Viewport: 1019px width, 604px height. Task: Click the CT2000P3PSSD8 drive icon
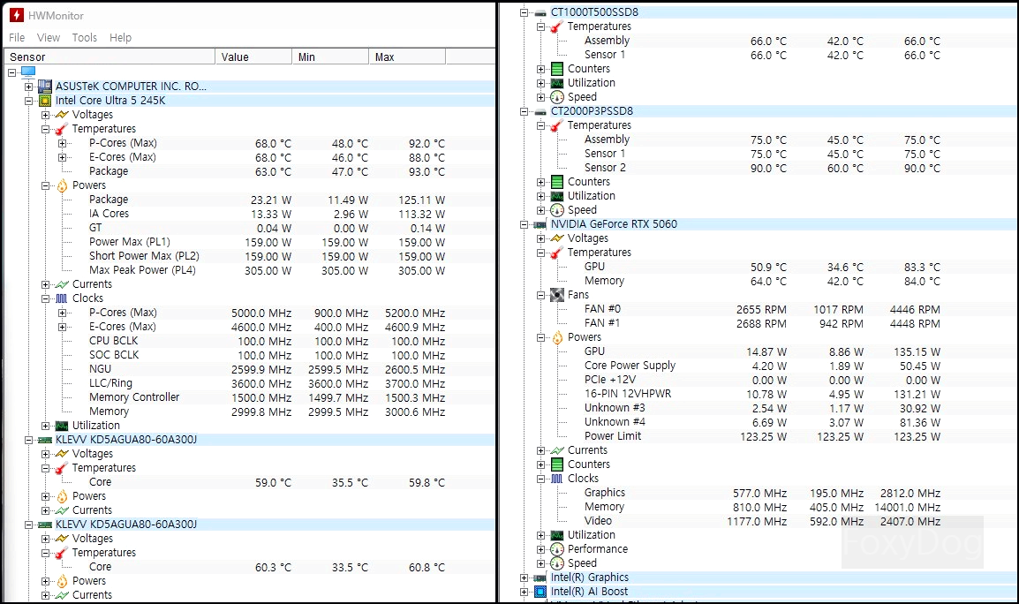(540, 112)
